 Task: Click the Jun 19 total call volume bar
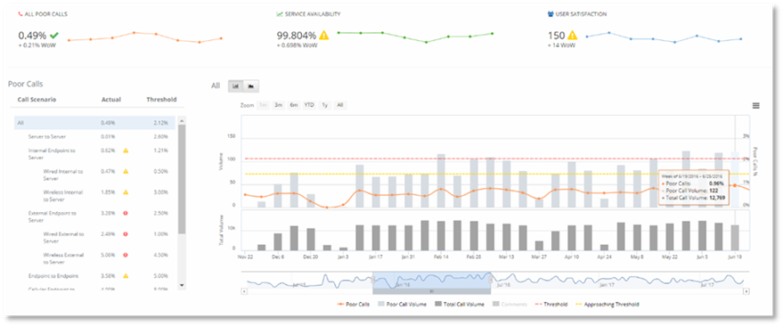pos(735,237)
